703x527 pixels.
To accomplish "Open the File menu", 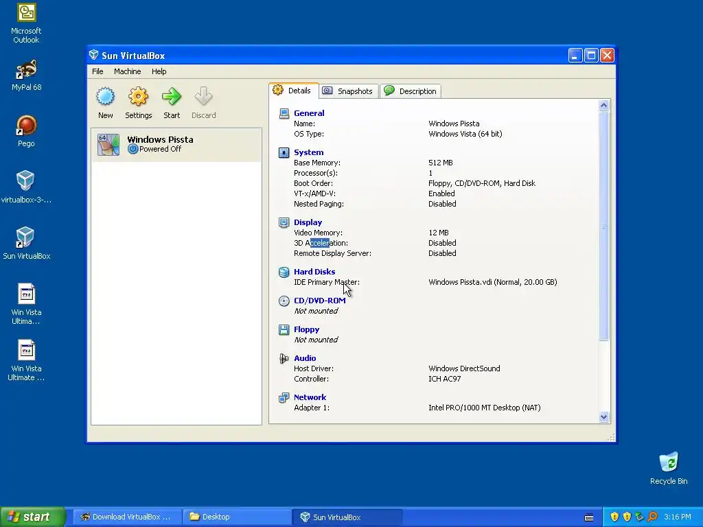I will click(97, 71).
